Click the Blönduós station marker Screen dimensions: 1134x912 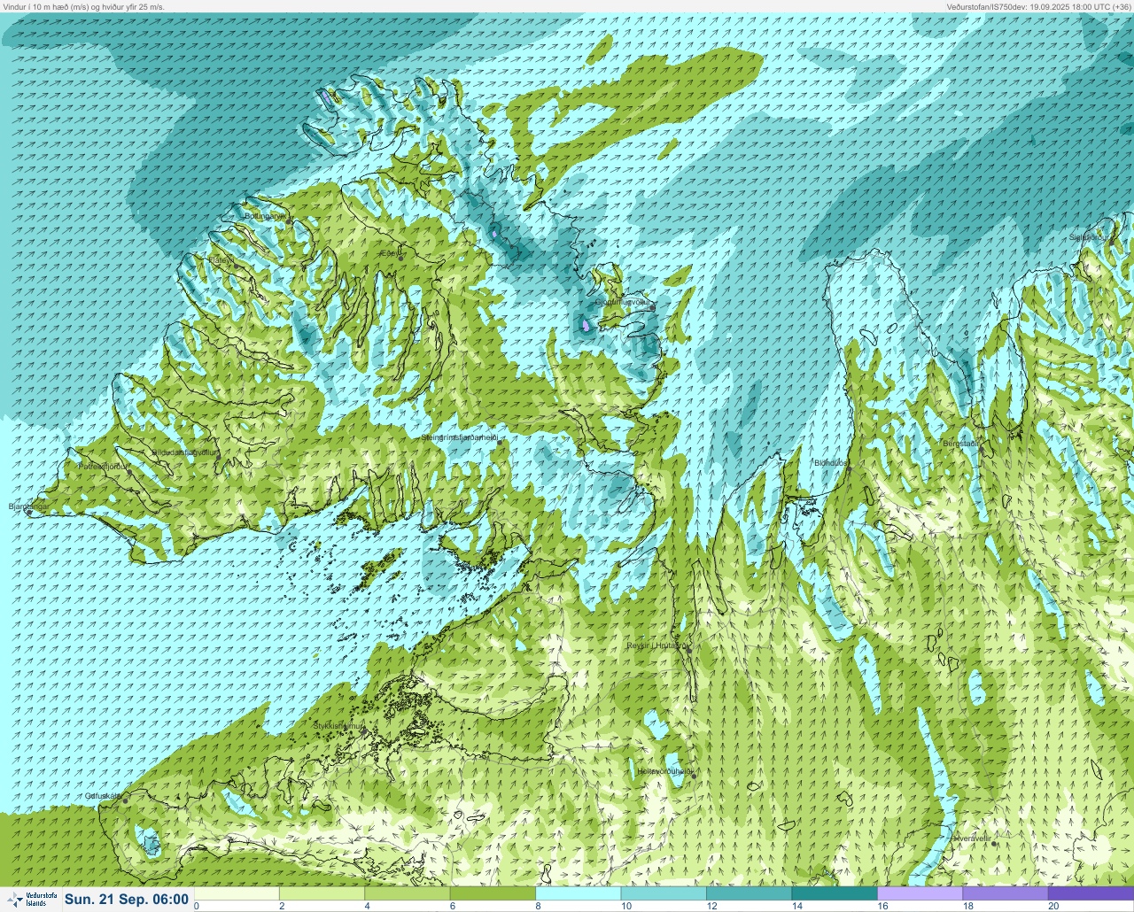848,468
